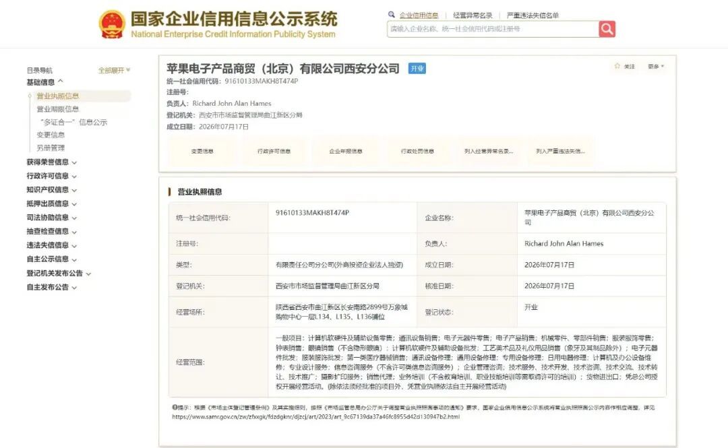Click the 关注 star icon

(617, 66)
